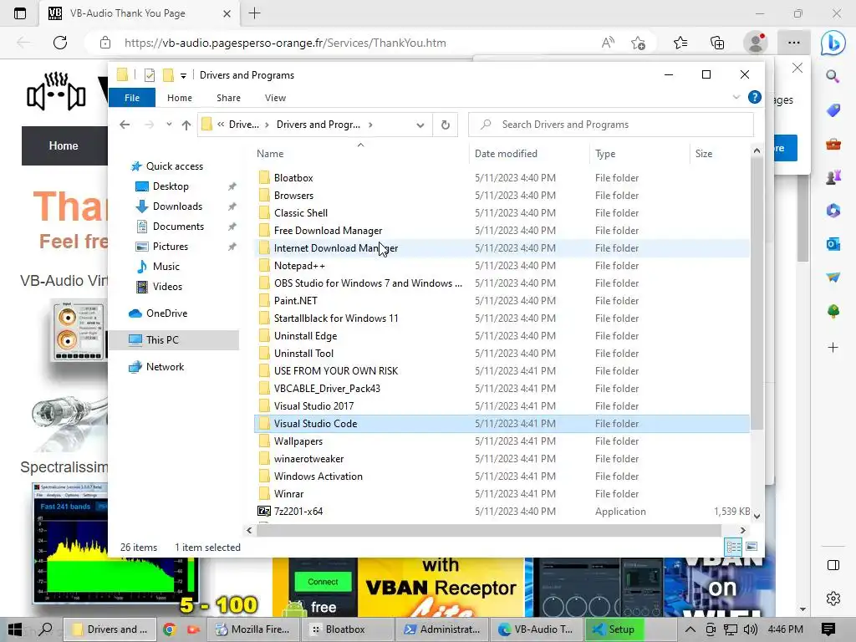856x642 pixels.
Task: Open Chrome from the taskbar
Action: point(169,629)
